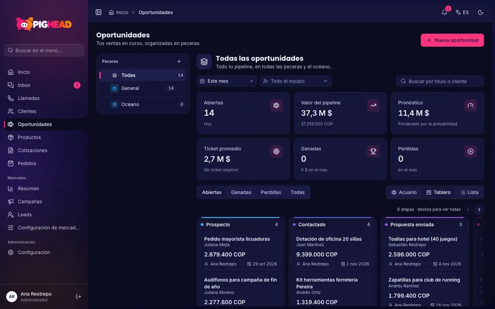
Task: Click the Todas las oportunidades stack icon
Action: point(204,62)
